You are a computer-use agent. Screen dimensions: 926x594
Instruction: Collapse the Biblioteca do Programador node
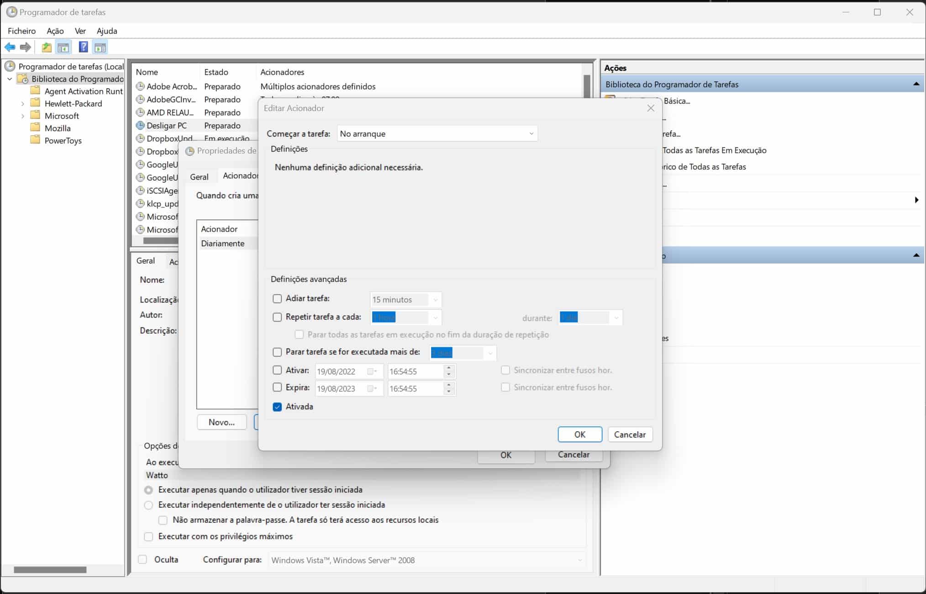10,79
